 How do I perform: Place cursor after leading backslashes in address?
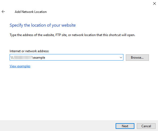click(13, 58)
